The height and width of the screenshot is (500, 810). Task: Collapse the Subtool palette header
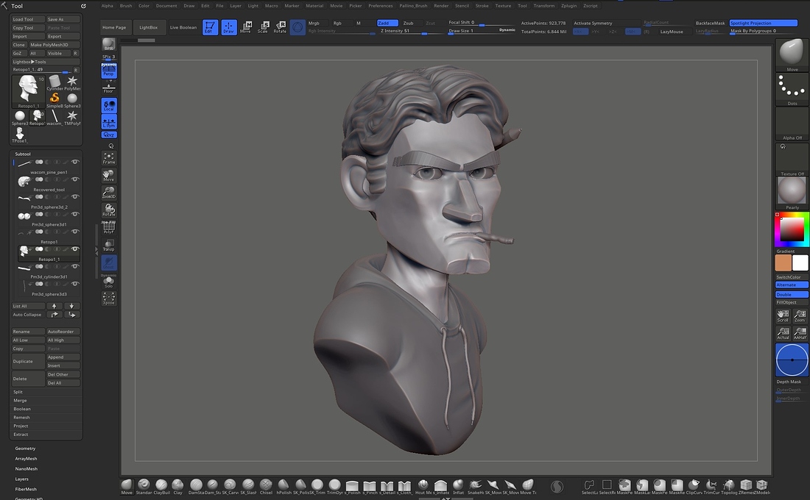(x=23, y=154)
